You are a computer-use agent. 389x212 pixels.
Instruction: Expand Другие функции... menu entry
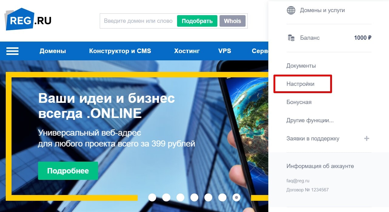coord(310,120)
